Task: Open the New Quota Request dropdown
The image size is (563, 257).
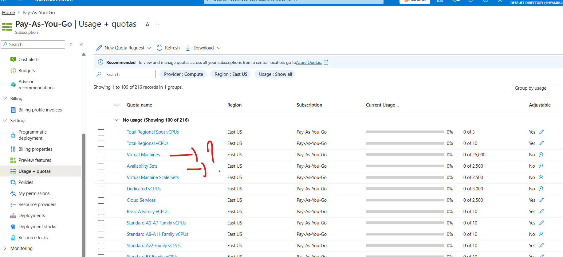Action: tap(124, 48)
